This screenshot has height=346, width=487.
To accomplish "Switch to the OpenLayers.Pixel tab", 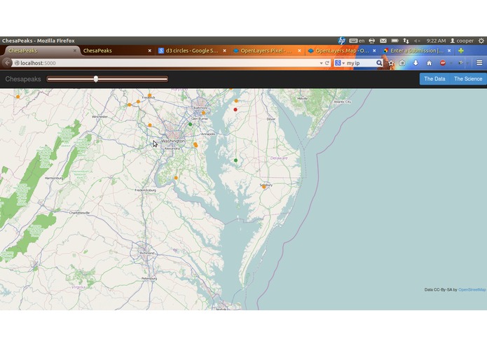I will point(266,50).
